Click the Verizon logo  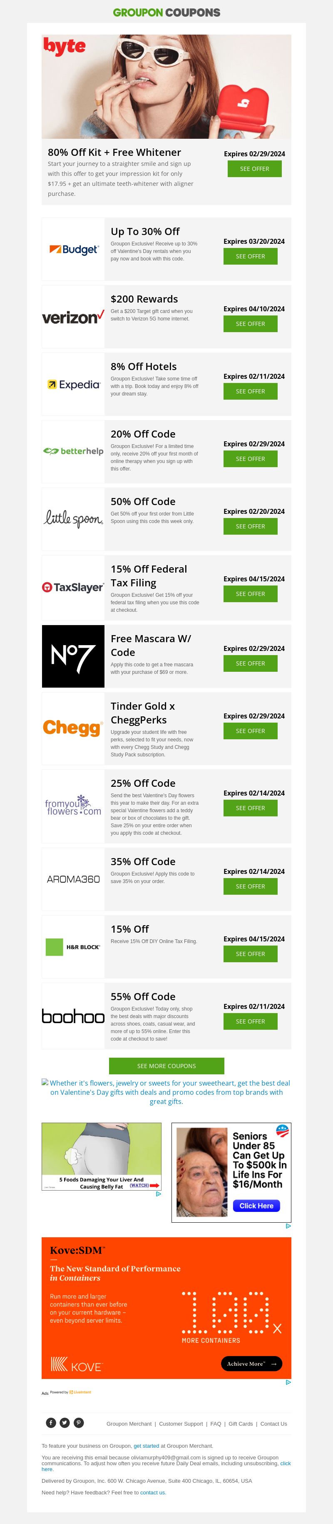pyautogui.click(x=73, y=317)
